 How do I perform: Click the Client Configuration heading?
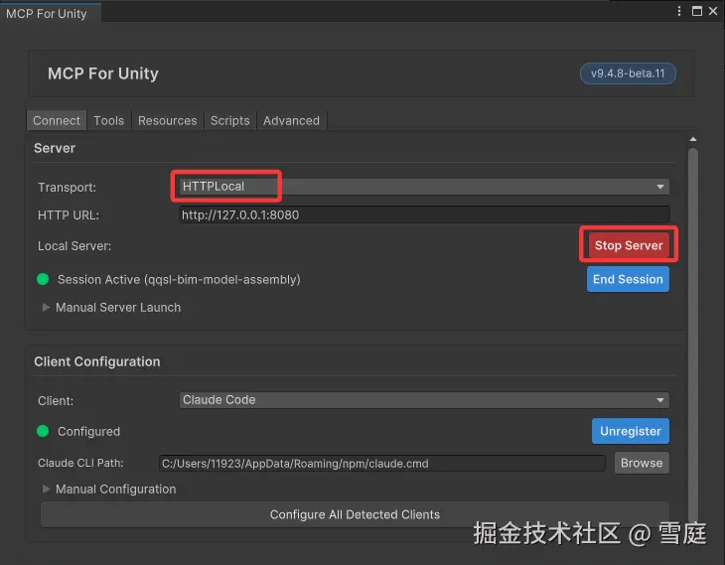click(x=97, y=361)
